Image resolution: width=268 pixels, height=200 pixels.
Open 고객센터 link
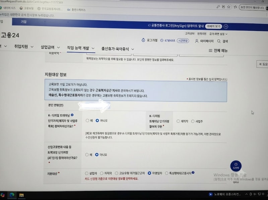190,34
